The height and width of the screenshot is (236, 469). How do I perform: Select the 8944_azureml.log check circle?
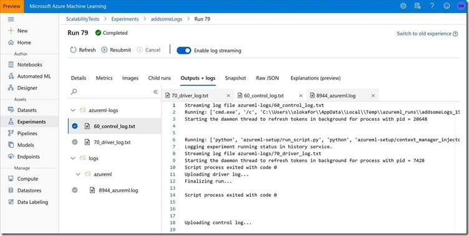75,190
